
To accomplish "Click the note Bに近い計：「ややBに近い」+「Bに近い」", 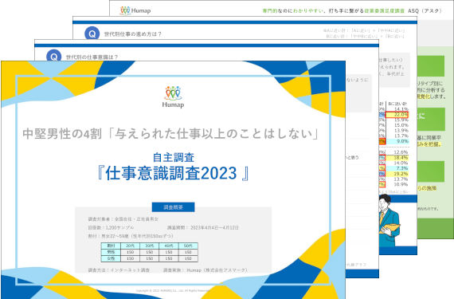I will pyautogui.click(x=365, y=36).
